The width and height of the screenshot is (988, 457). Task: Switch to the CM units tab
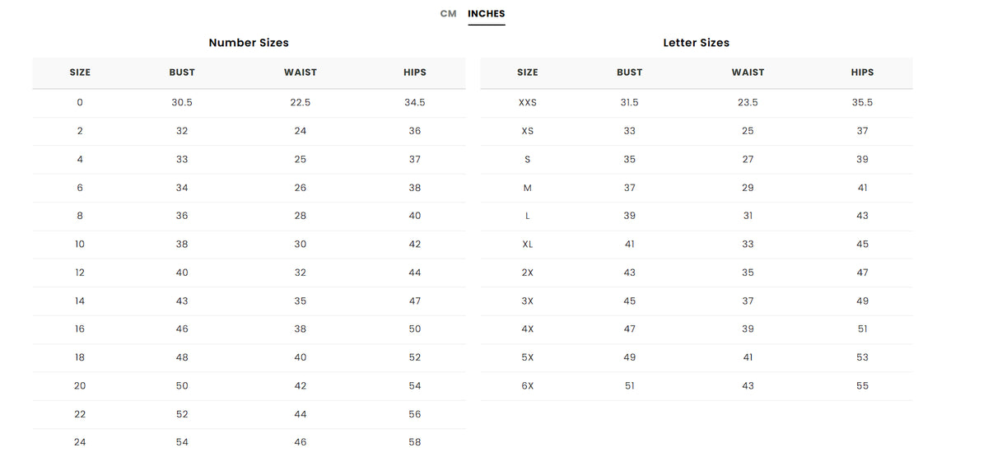click(448, 14)
